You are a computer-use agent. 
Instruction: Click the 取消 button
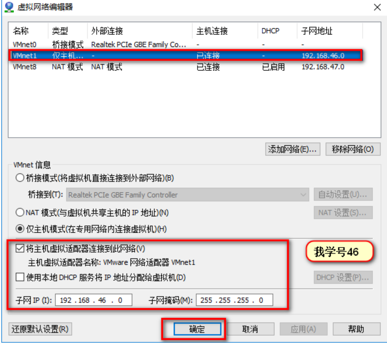(x=250, y=329)
